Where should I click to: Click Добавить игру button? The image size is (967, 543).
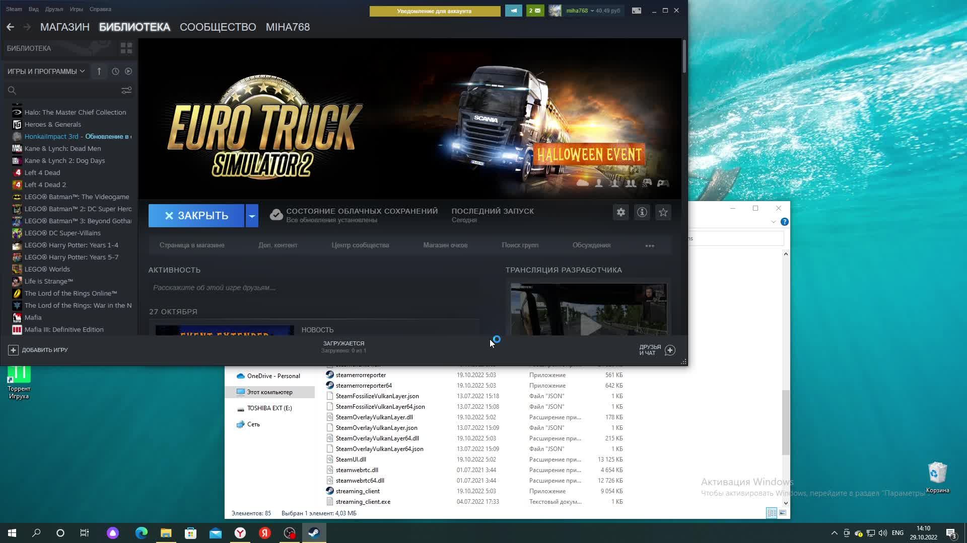tap(38, 350)
